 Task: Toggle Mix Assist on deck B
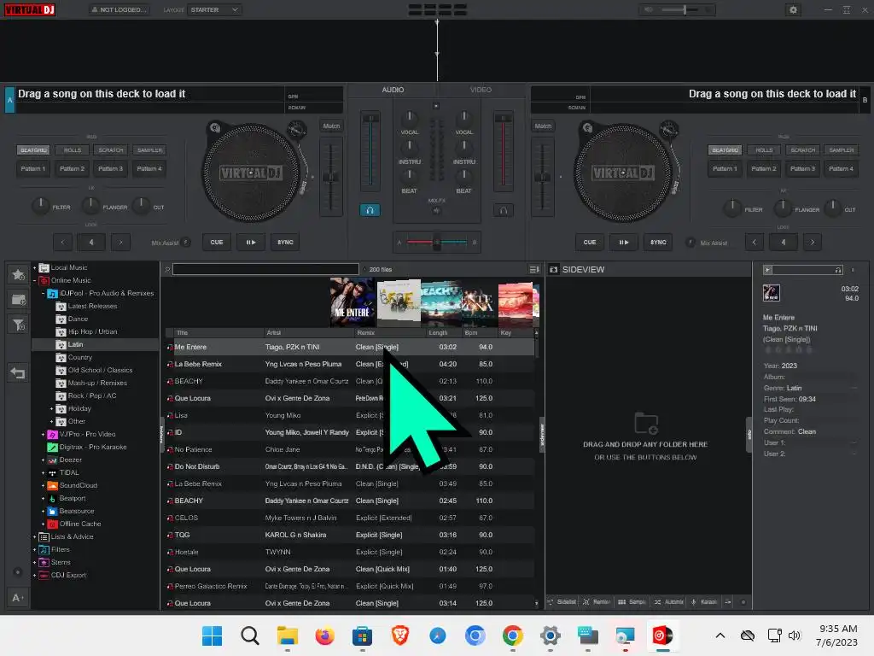690,243
